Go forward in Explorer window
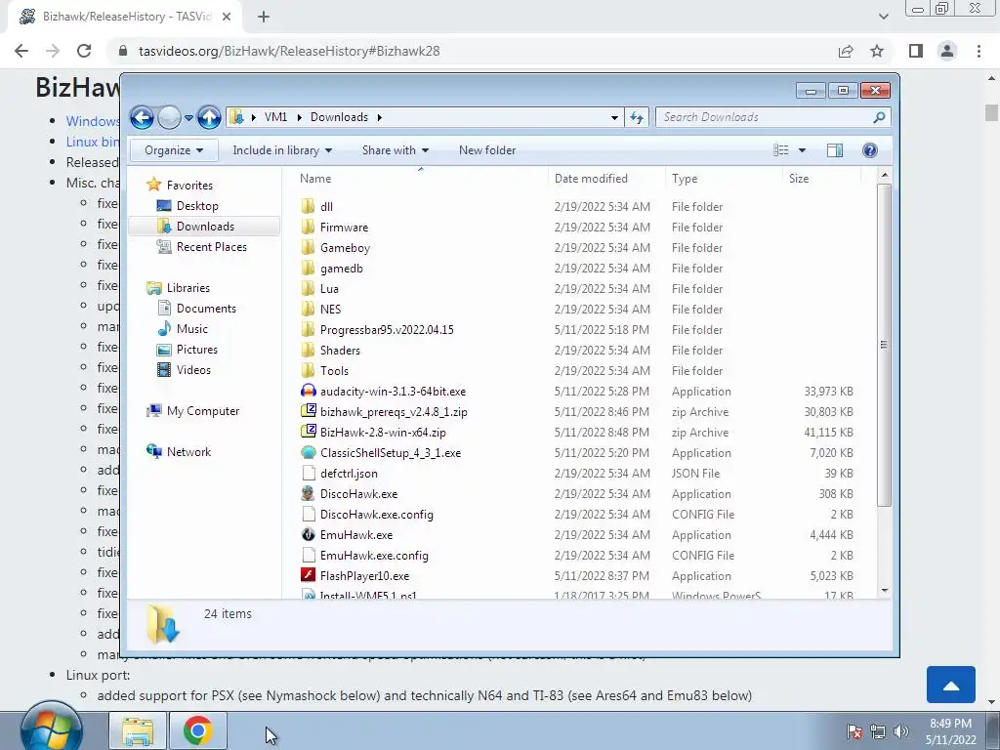The width and height of the screenshot is (1000, 750). click(x=169, y=117)
